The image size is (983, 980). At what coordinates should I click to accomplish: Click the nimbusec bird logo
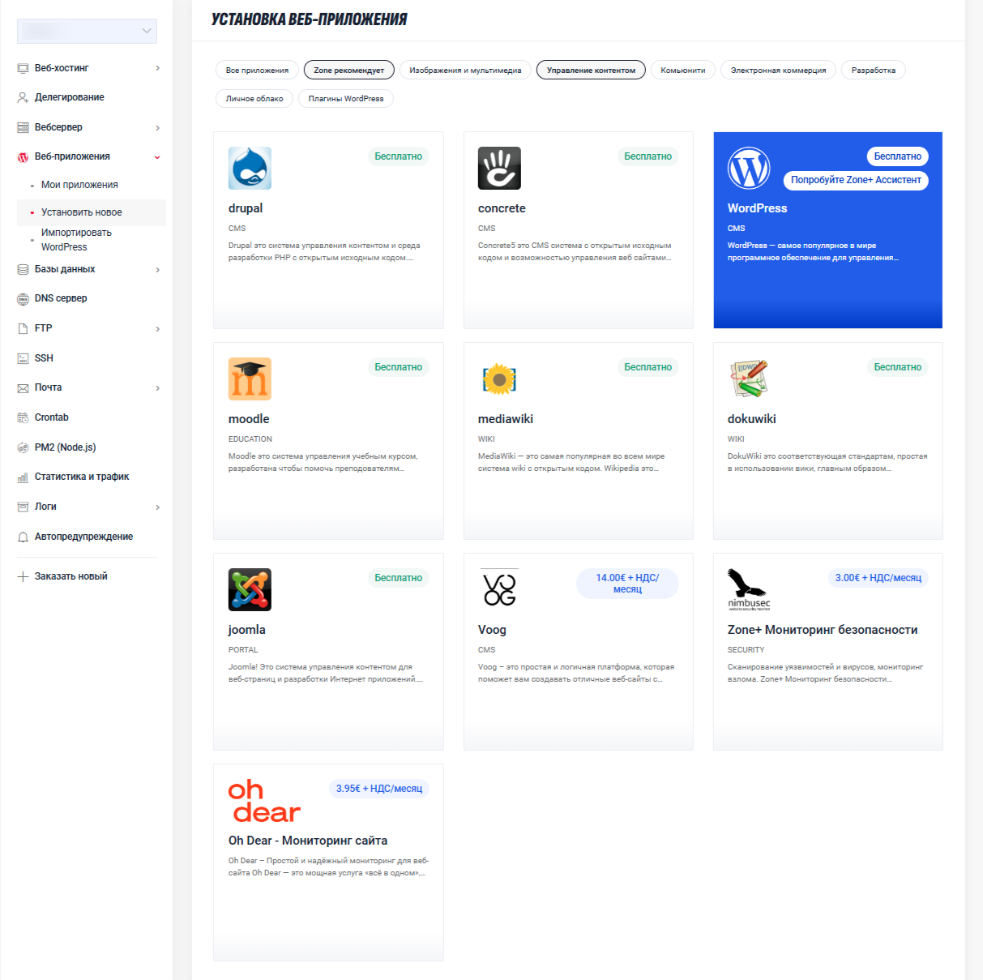749,589
